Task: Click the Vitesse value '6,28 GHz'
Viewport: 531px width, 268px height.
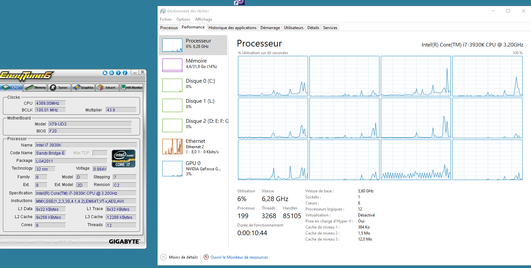Action: tap(275, 199)
